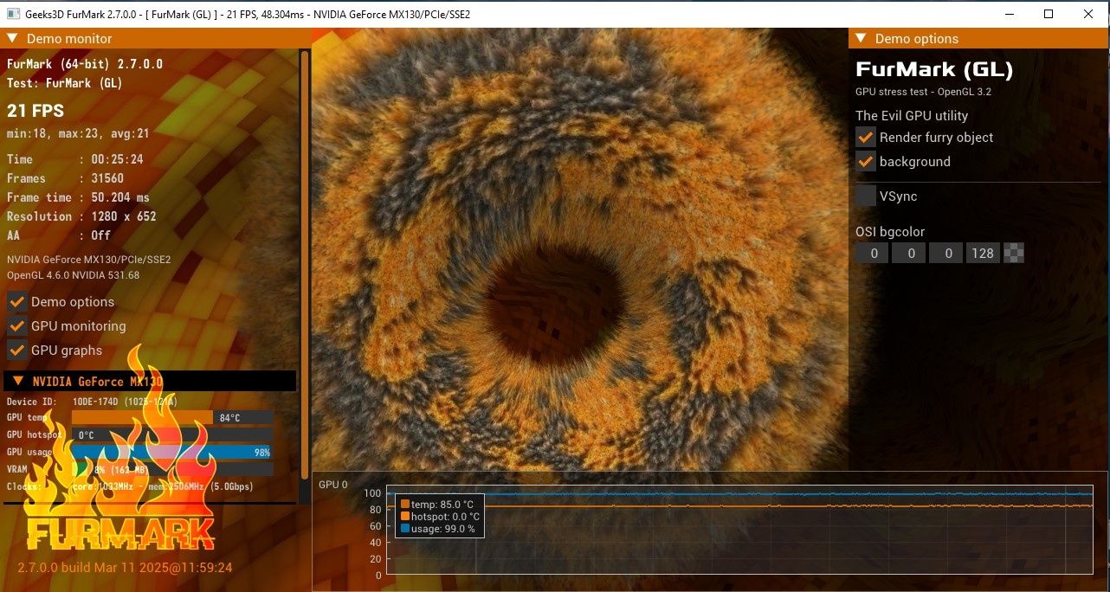Click the large 21 FPS readout
Screen dimensions: 1110x592
(x=35, y=111)
